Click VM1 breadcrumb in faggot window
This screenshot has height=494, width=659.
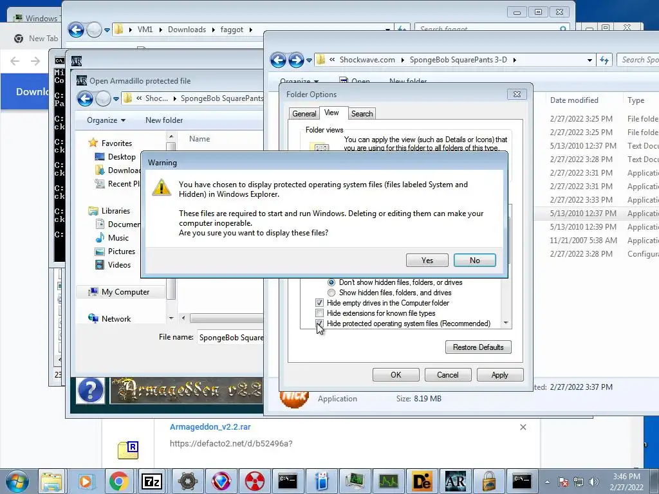click(145, 30)
